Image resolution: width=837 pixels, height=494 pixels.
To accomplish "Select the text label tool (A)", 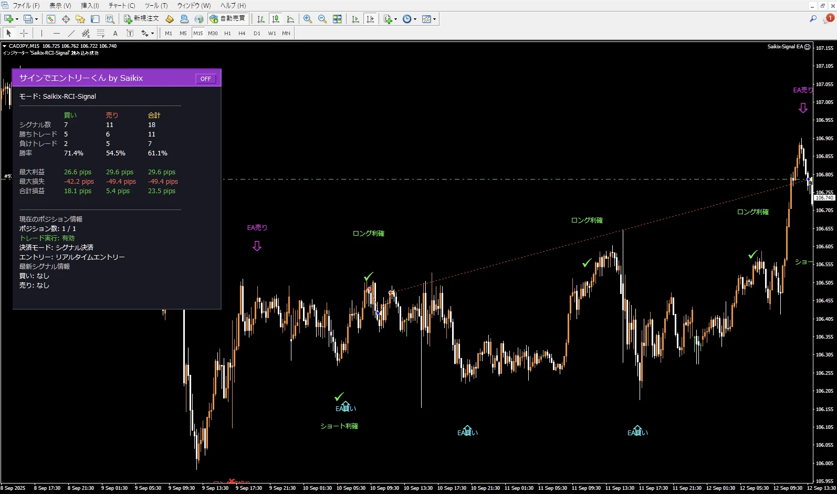I will click(116, 33).
